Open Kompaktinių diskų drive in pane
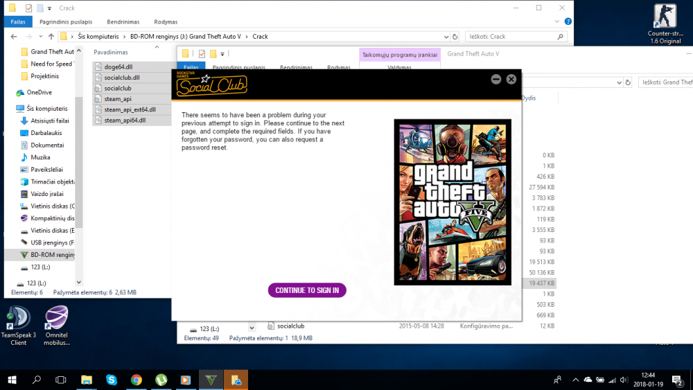The width and height of the screenshot is (693, 390). [52, 218]
